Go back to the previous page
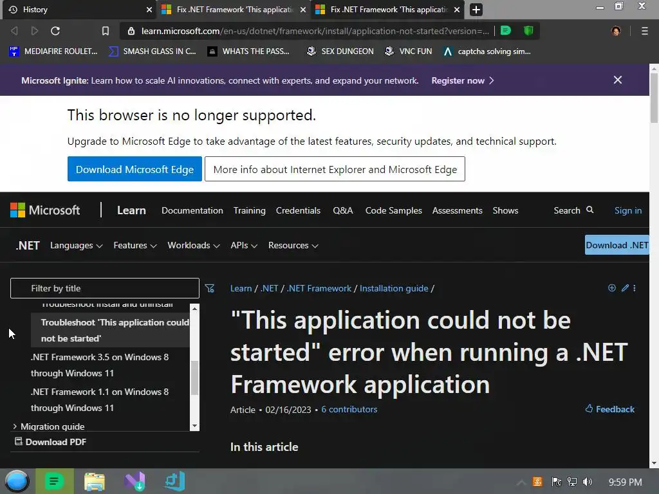Screen dimensions: 659x494 [x=14, y=31]
